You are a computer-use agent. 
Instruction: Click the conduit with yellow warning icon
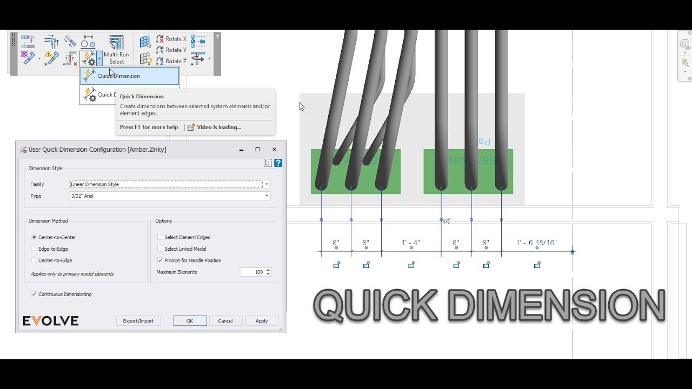51,58
